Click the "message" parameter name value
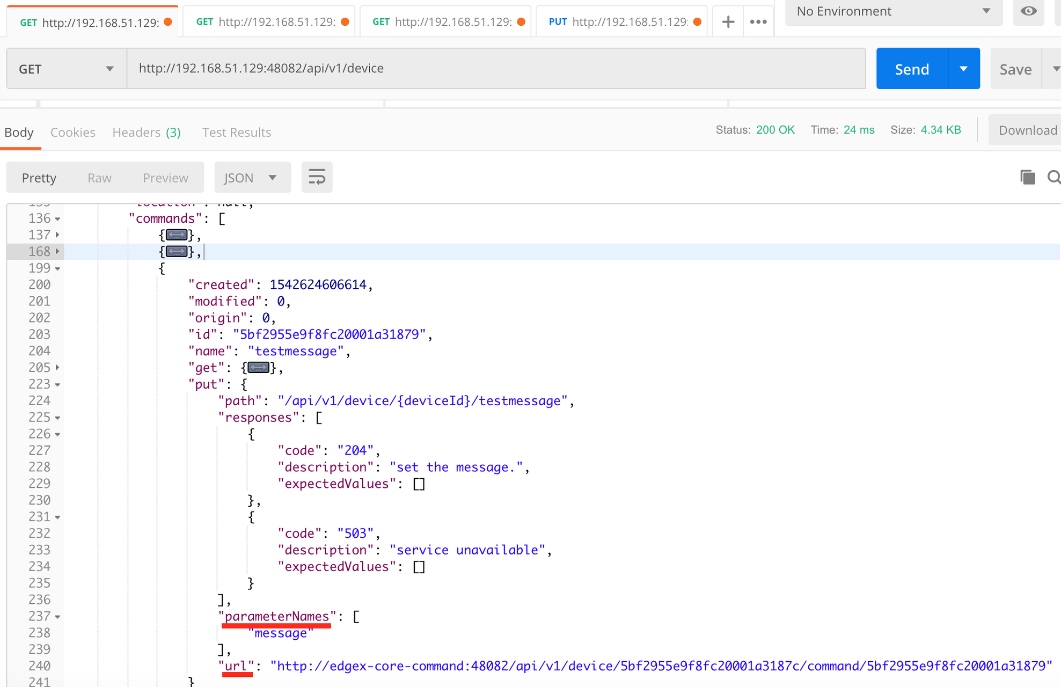1061x687 pixels. coord(281,633)
